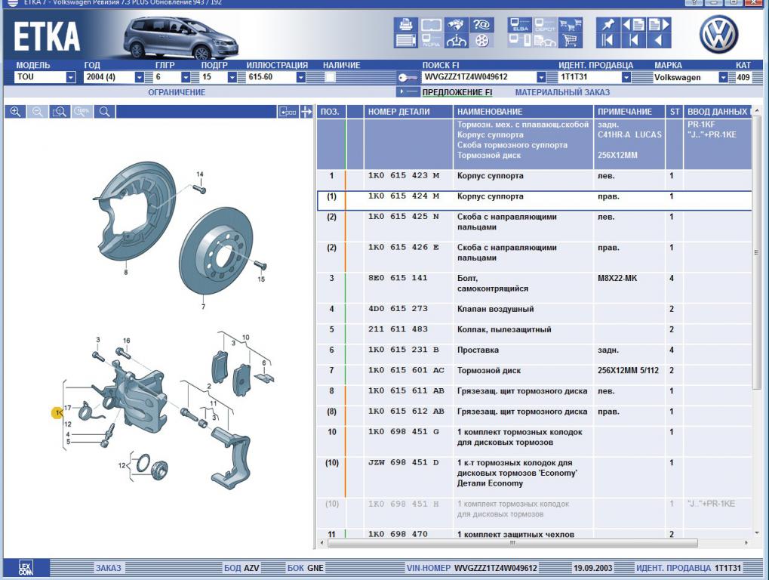Click the monitor and phone icon
Image resolution: width=769 pixels, height=580 pixels.
(x=520, y=41)
